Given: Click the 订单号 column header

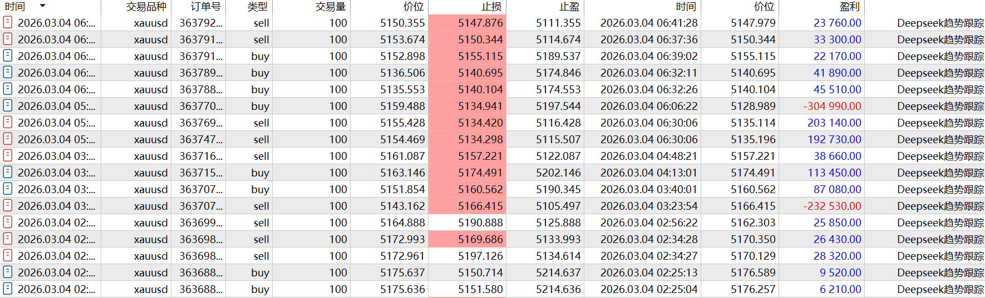Looking at the screenshot, I should 205,7.
